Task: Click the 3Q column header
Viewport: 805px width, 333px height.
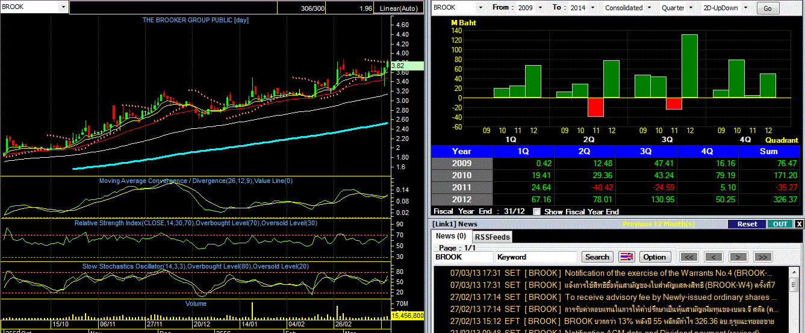Action: 646,151
